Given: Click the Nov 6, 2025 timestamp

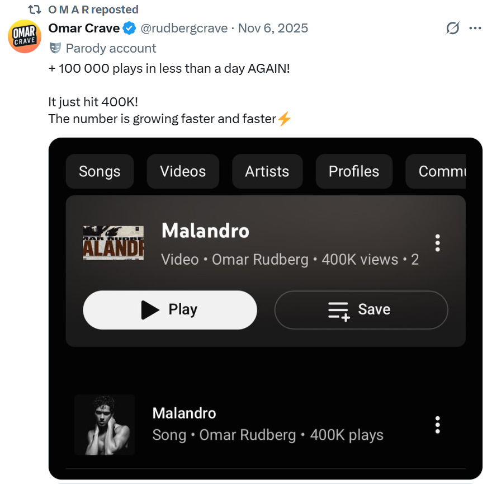Looking at the screenshot, I should click(x=273, y=28).
